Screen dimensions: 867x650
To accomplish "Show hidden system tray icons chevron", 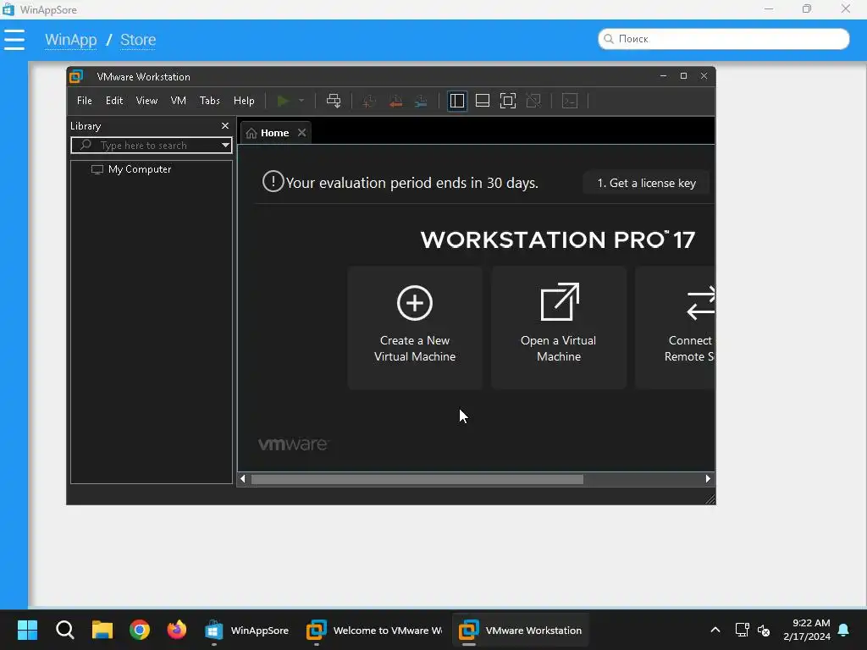I will click(x=715, y=630).
